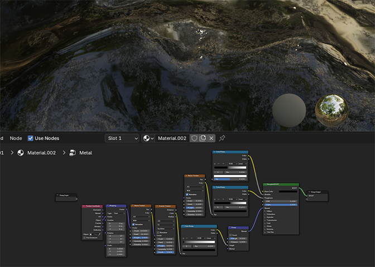This screenshot has width=375, height=267.
Task: Click the fake user shield icon
Action: click(x=194, y=138)
